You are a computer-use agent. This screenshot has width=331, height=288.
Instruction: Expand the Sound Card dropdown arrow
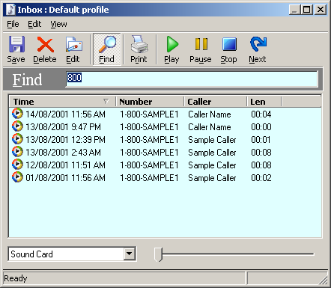point(130,254)
